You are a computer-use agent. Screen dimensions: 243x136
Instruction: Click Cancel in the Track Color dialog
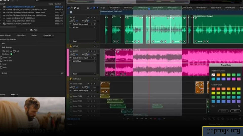point(224,111)
